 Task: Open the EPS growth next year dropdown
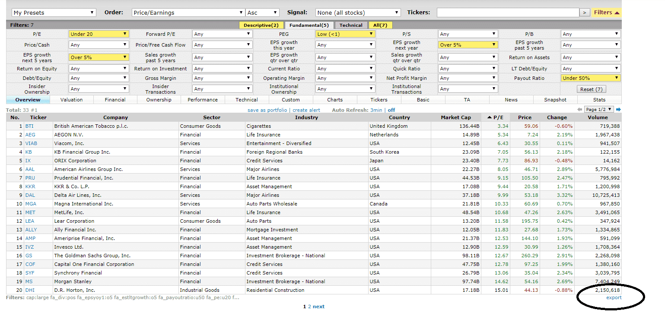click(468, 45)
